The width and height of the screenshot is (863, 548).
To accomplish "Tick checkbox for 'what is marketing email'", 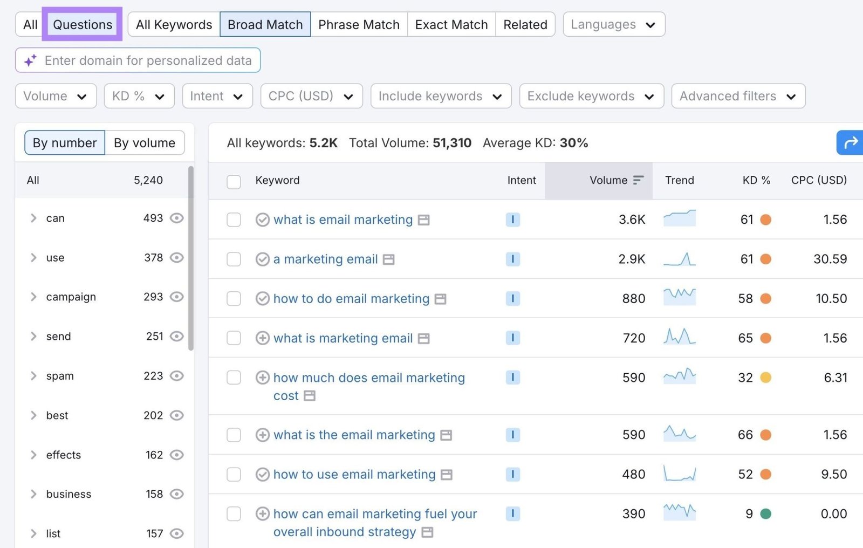I will pos(234,338).
